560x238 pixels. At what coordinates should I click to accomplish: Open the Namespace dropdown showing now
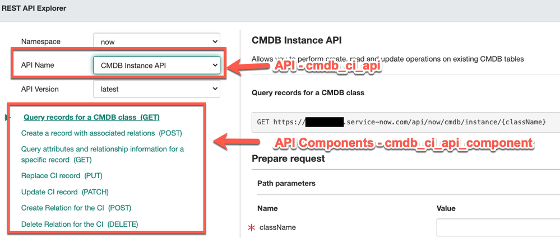tap(156, 42)
